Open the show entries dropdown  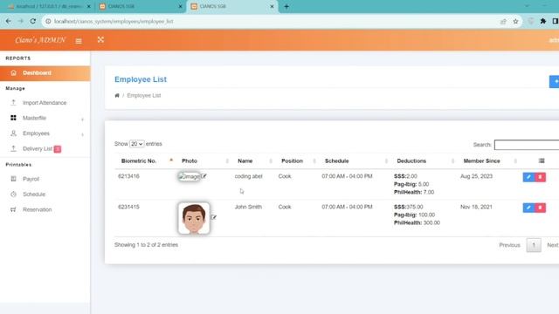(x=136, y=144)
